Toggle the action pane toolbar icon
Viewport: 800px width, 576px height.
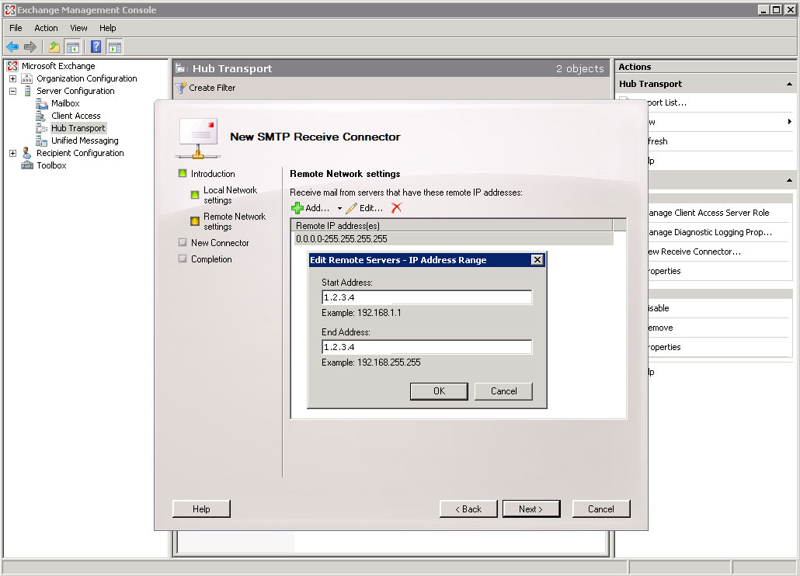click(x=115, y=47)
